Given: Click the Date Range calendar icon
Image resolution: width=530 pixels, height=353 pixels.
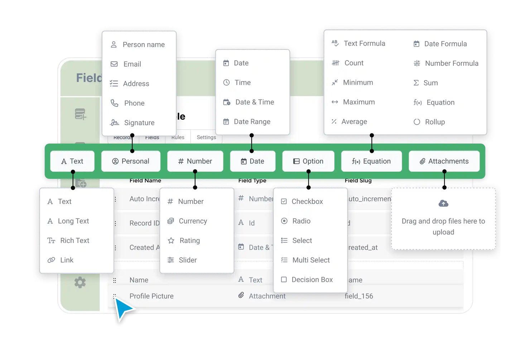Looking at the screenshot, I should pos(226,122).
